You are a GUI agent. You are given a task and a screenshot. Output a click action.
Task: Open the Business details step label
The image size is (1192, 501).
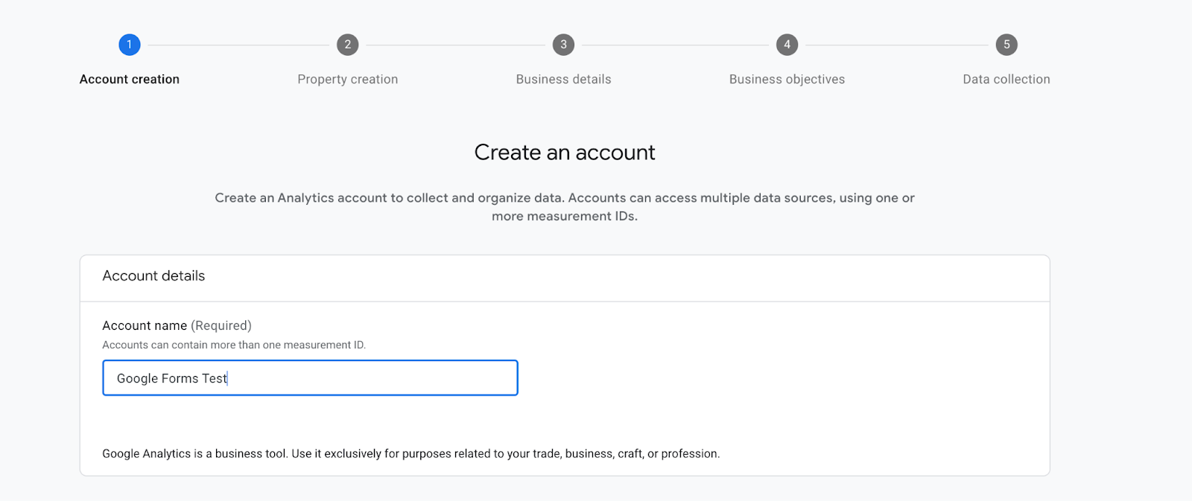(563, 79)
